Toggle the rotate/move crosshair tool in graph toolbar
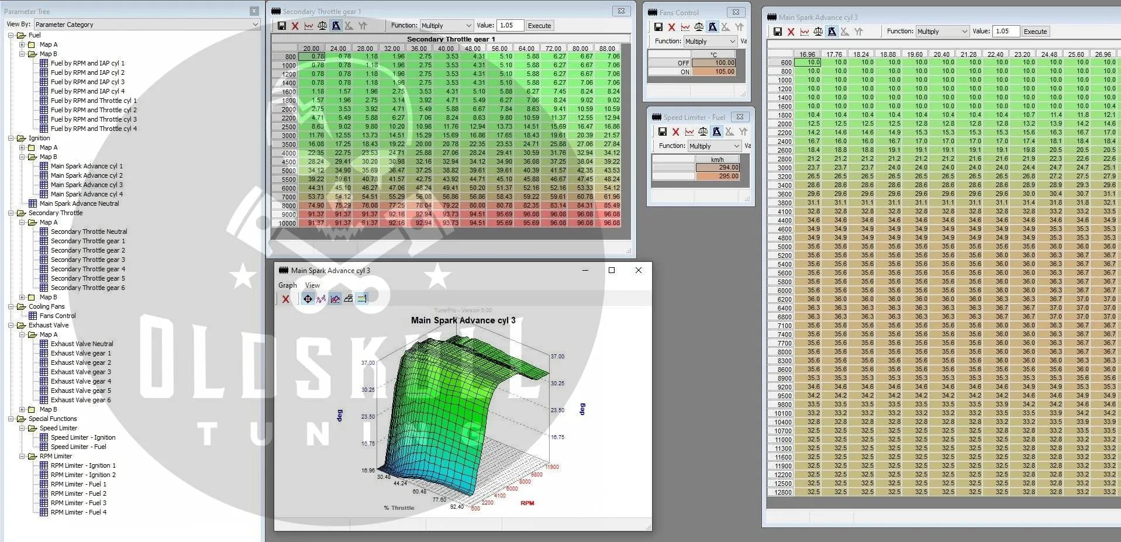This screenshot has height=542, width=1121. point(308,299)
